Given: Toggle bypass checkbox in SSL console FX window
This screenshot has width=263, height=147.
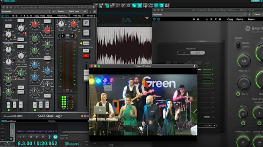Looking at the screenshot, I should [x=94, y=12].
